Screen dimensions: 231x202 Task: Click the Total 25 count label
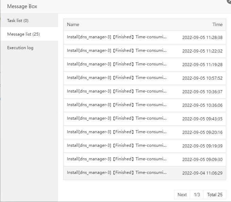coord(215,195)
